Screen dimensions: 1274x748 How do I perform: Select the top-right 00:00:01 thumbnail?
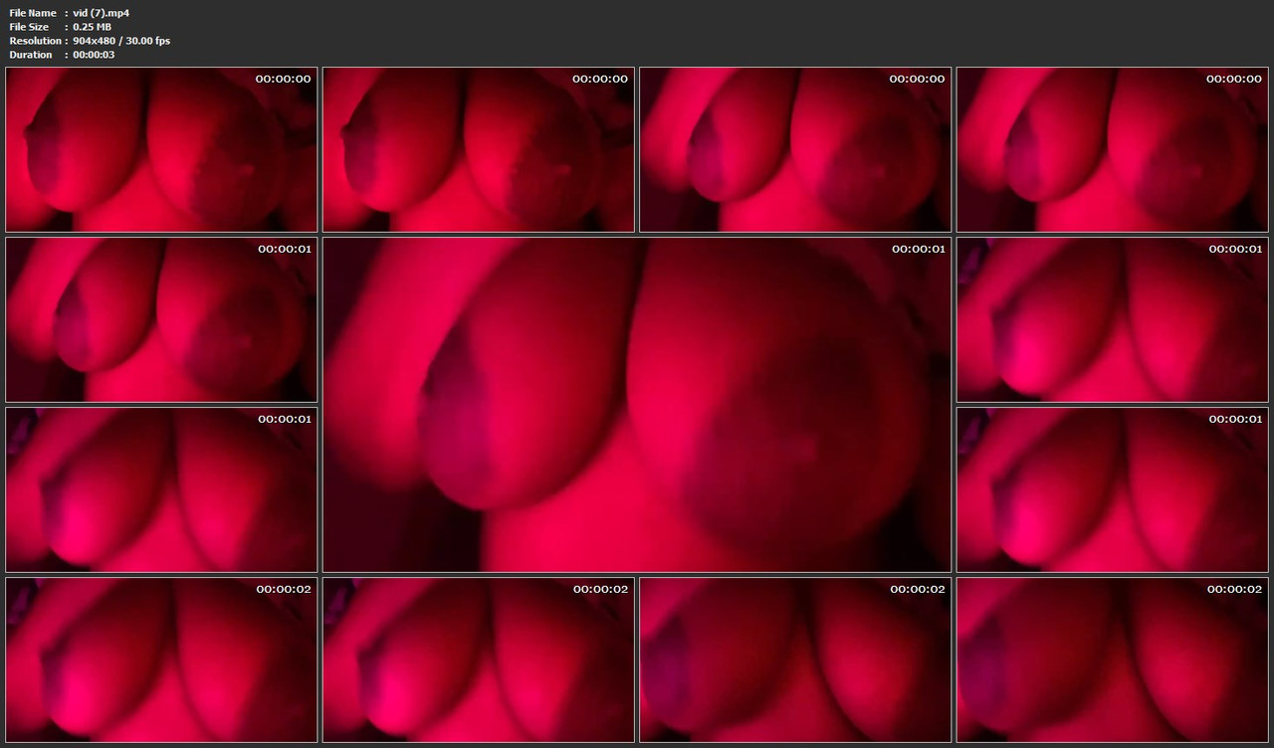click(1112, 319)
